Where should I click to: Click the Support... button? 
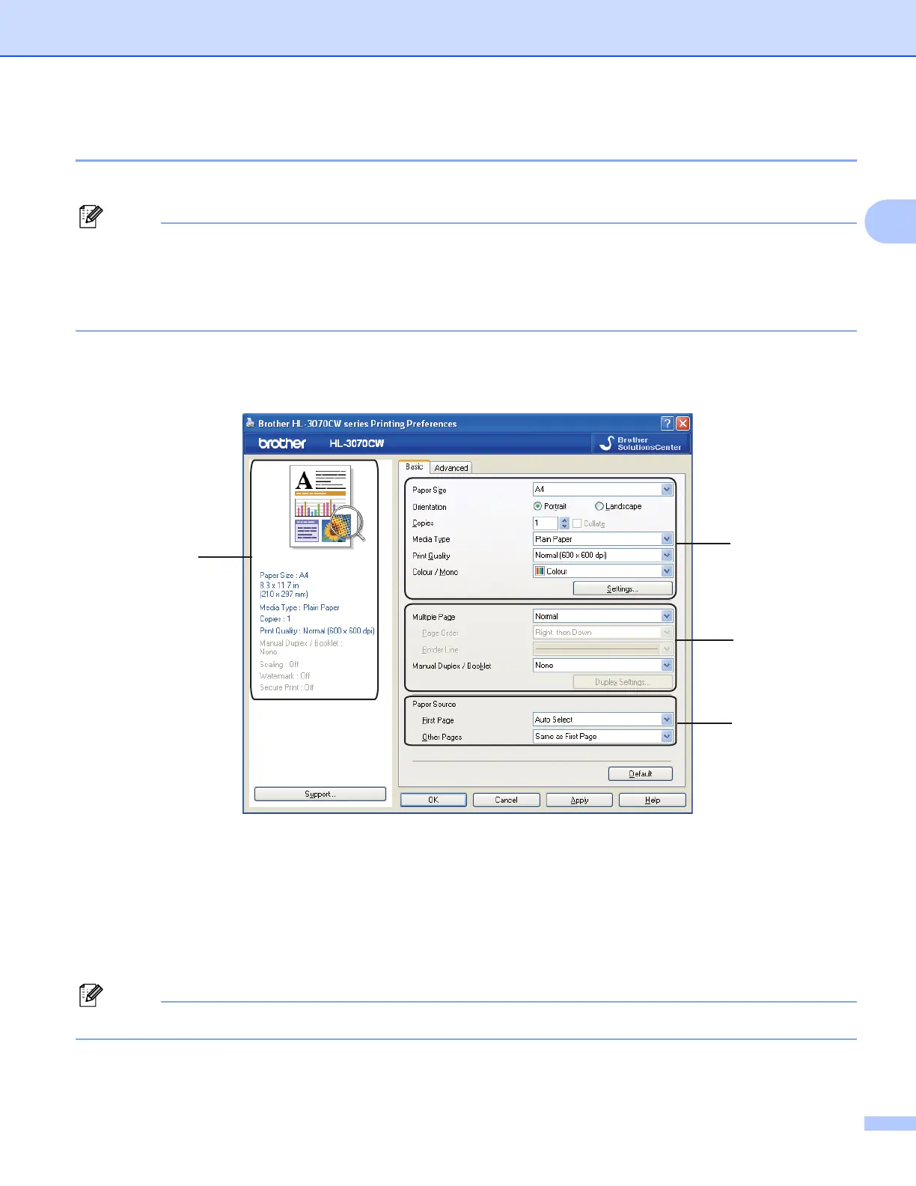320,794
